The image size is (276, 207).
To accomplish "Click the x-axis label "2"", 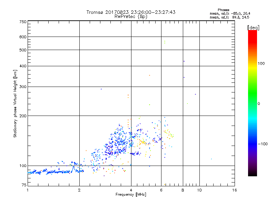I will (x=79, y=190).
